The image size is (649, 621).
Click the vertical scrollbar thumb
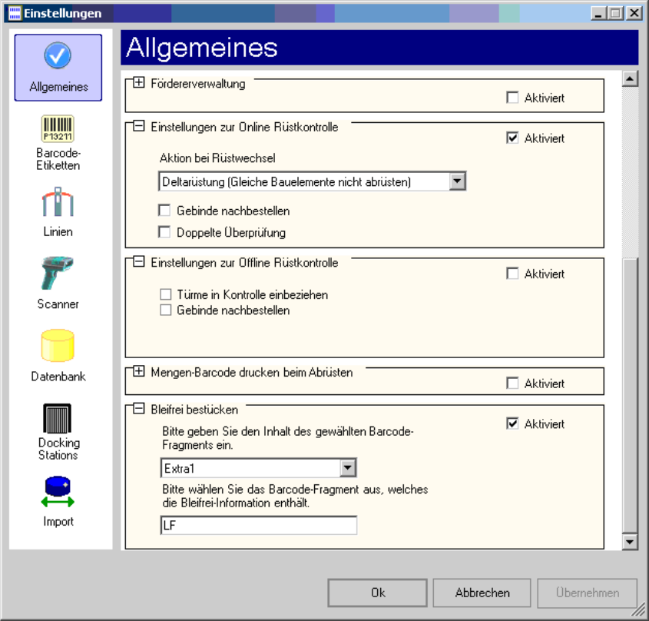click(630, 396)
